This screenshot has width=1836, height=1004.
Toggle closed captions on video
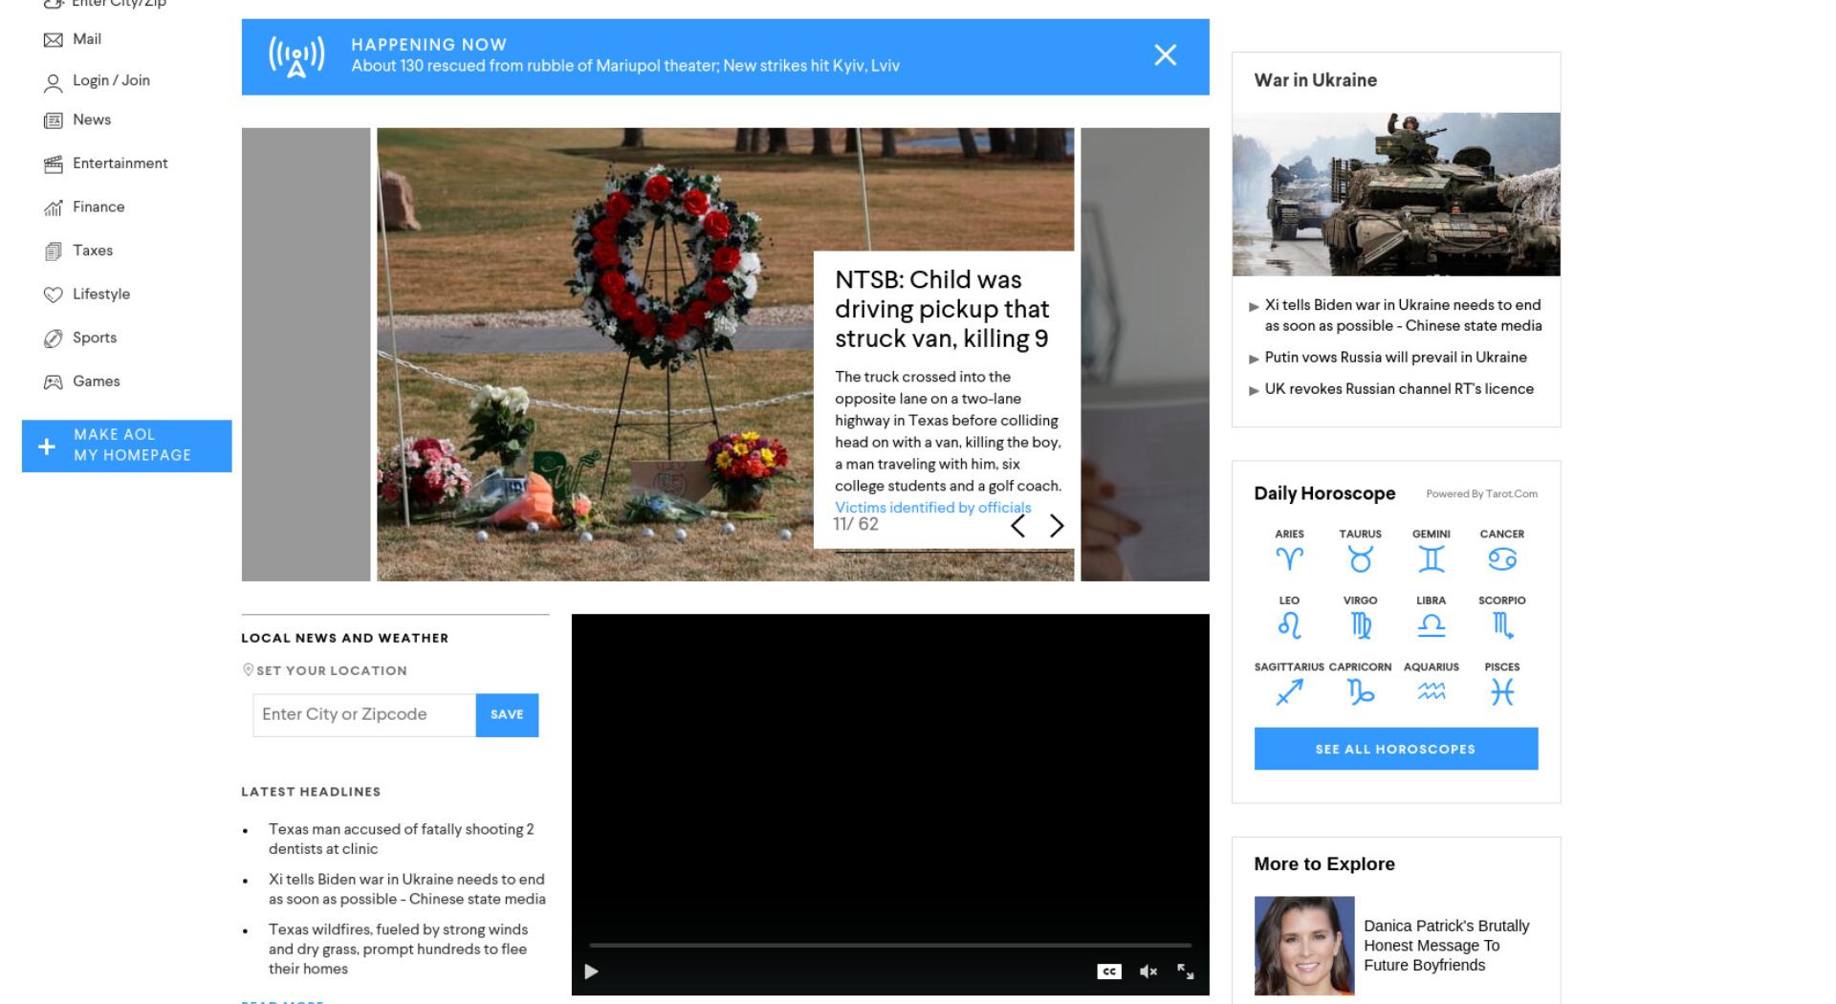tap(1108, 971)
